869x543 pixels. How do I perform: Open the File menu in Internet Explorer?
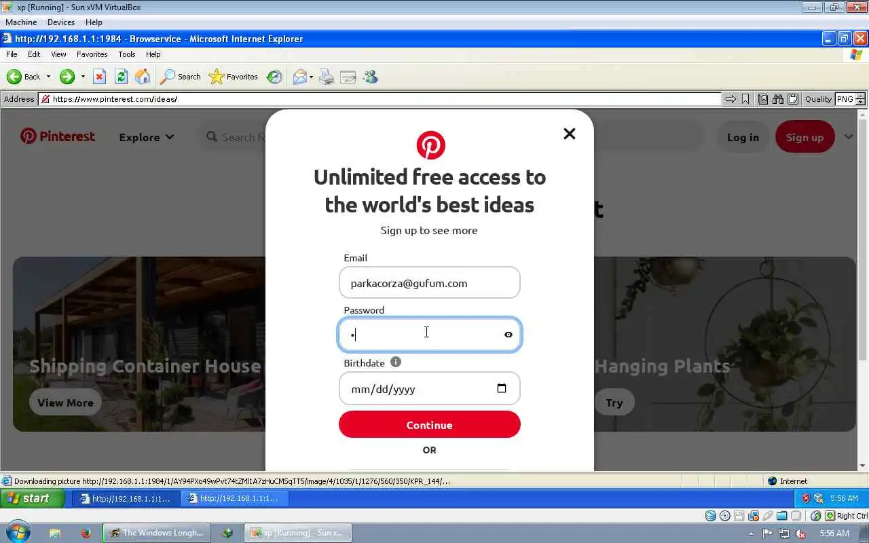12,54
